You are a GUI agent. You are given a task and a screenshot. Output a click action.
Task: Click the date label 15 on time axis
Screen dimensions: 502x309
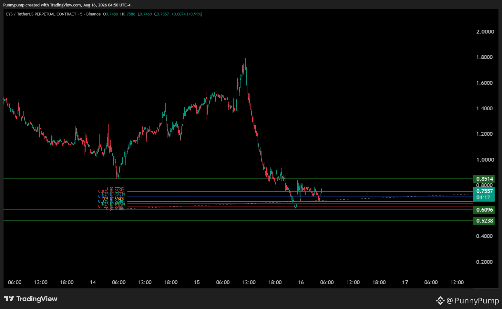pyautogui.click(x=197, y=282)
